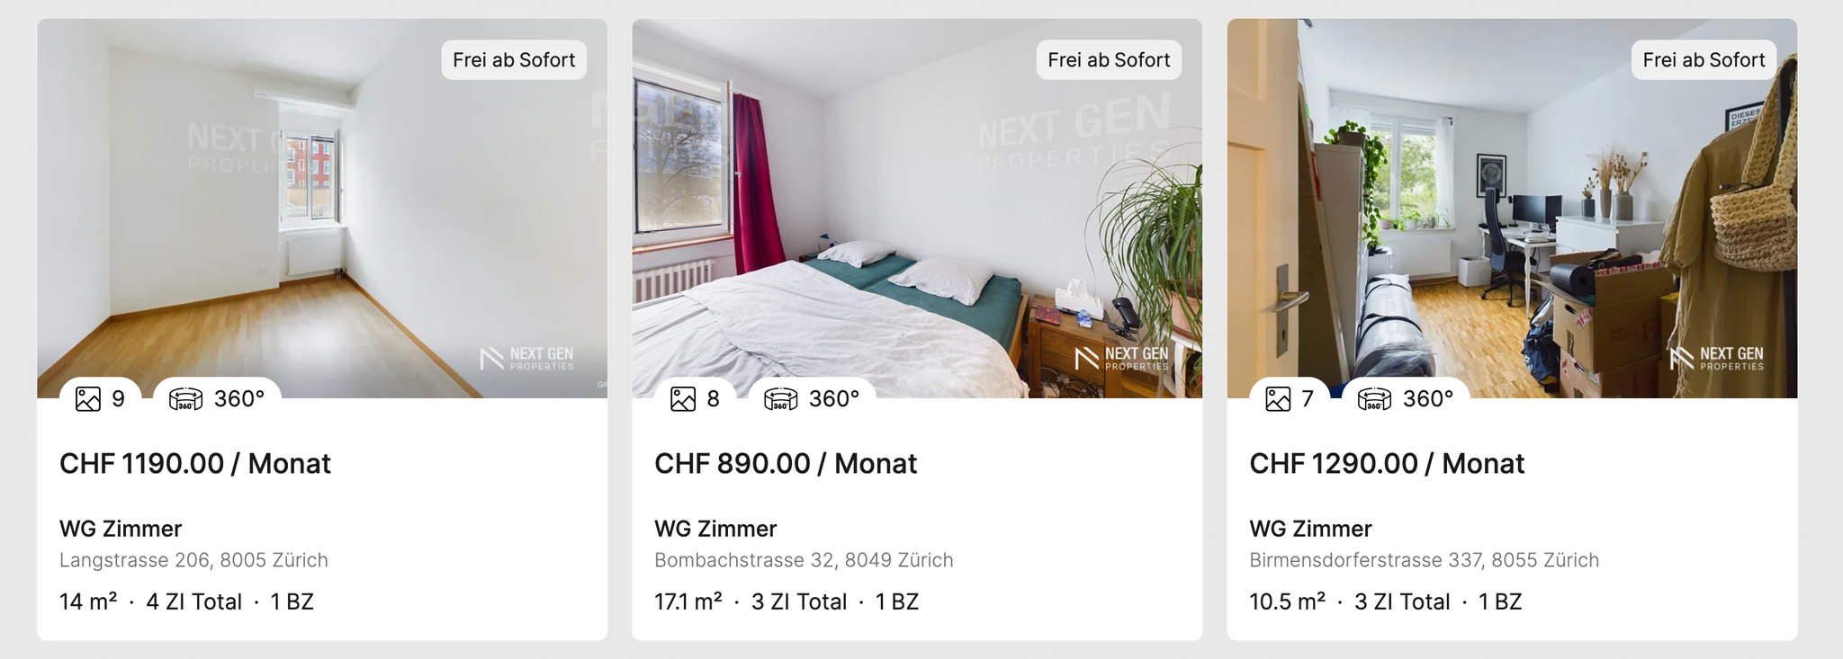The width and height of the screenshot is (1843, 659).
Task: Click Next Gen logo on Birmensdorferstrasse photo
Action: tap(1716, 359)
